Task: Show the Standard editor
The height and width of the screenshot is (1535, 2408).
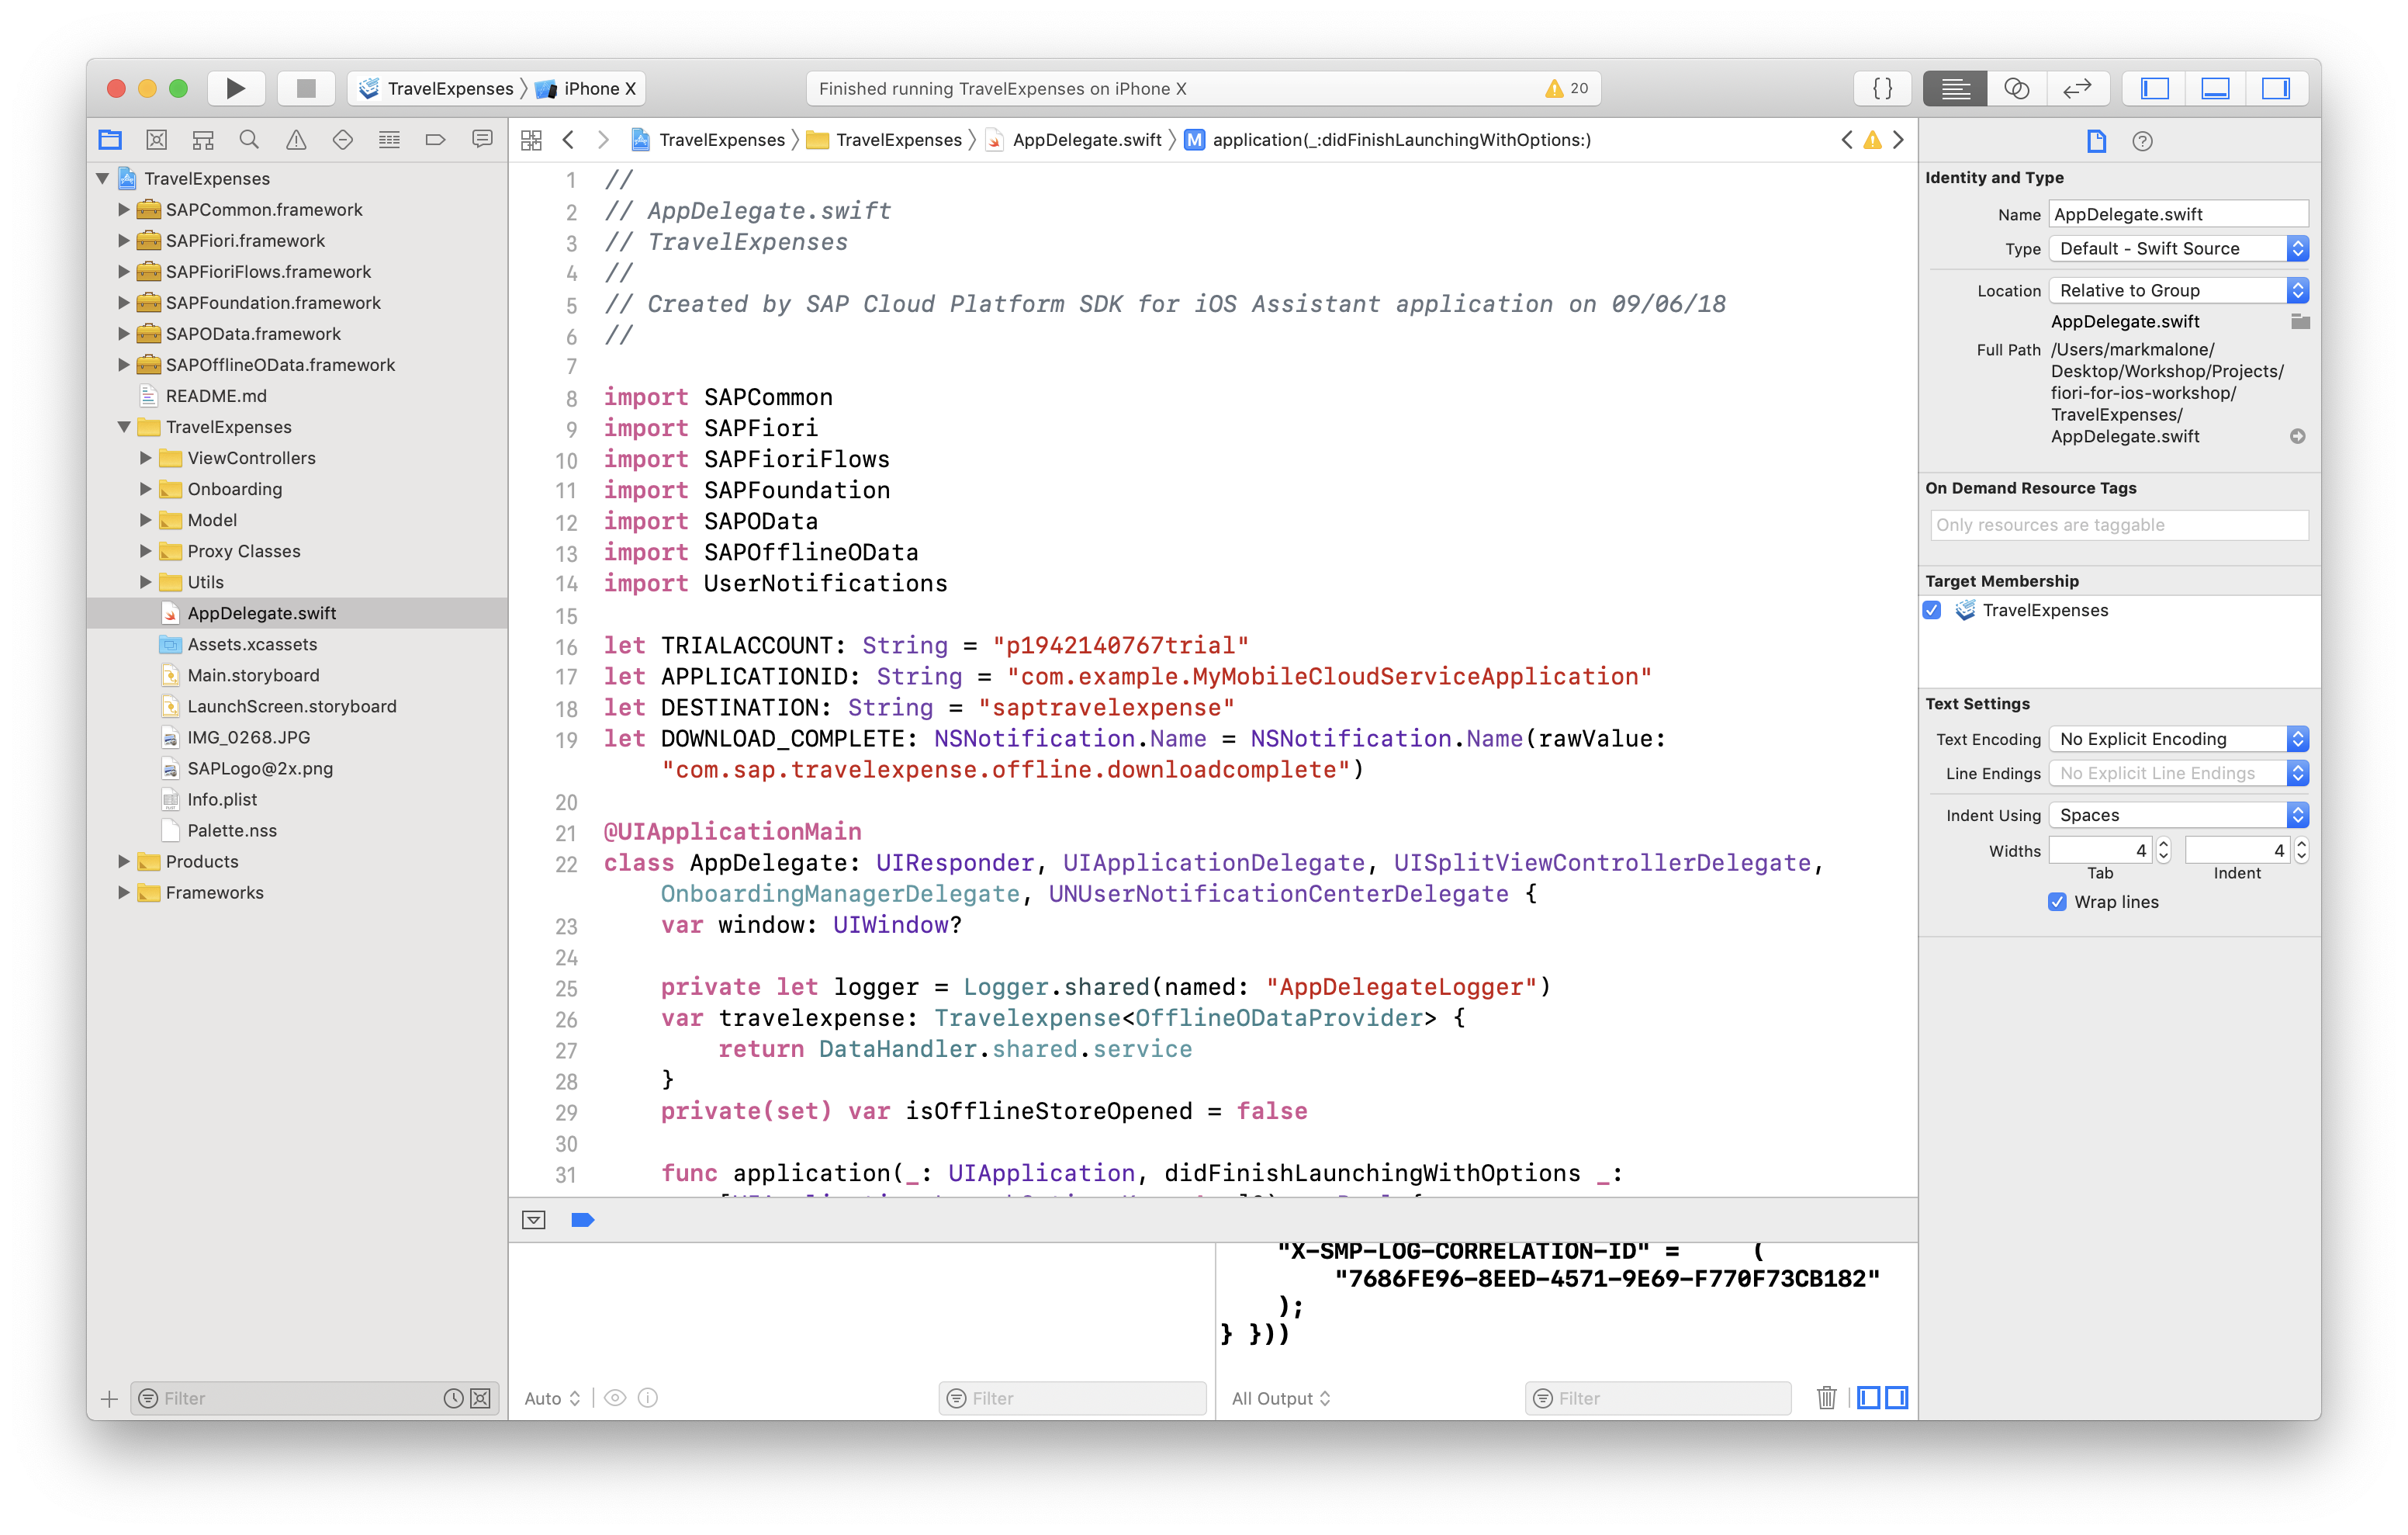Action: tap(1955, 88)
